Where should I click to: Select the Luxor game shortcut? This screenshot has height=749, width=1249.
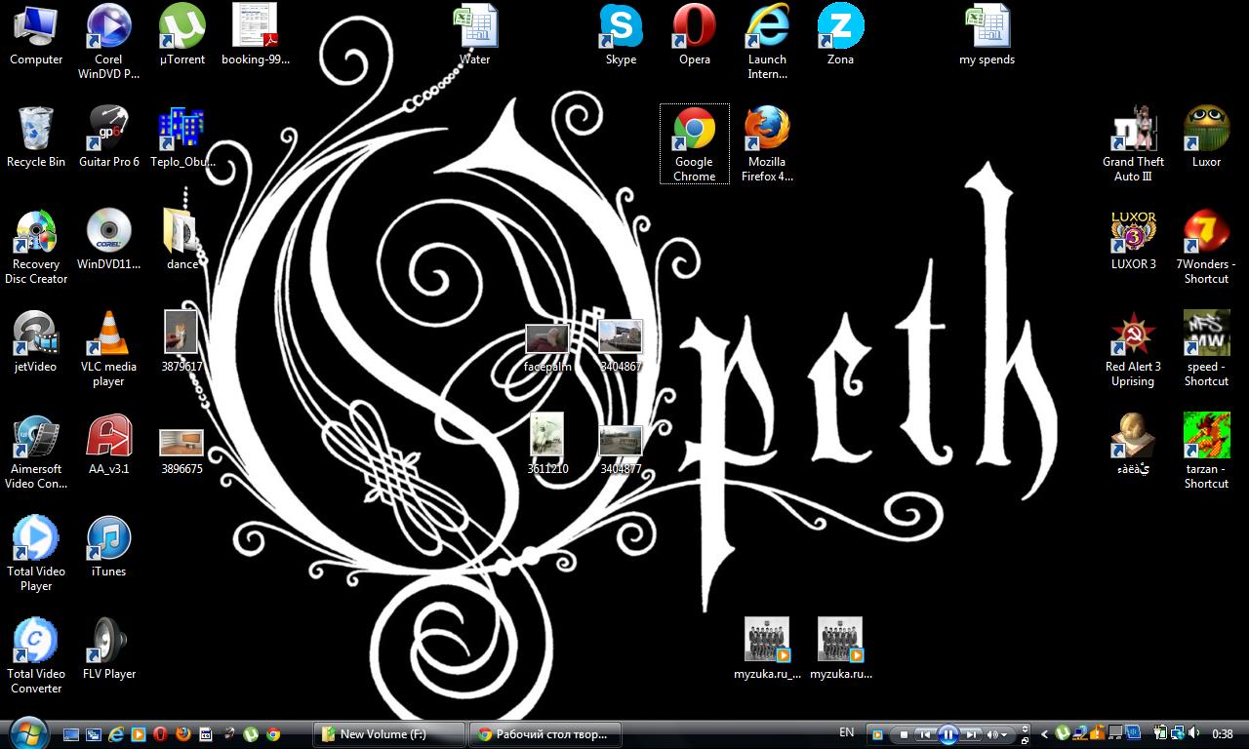1206,138
